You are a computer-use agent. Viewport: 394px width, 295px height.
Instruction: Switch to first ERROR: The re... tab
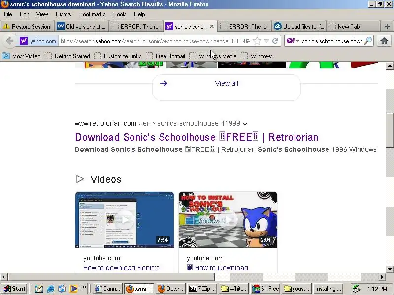136,26
